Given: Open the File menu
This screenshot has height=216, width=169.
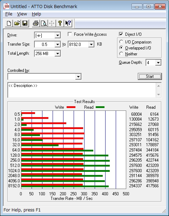Looking at the screenshot, I should coord(9,14).
